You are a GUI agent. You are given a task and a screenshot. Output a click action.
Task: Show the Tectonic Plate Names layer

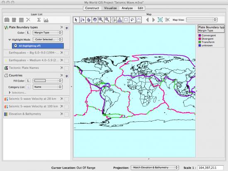click(67, 68)
